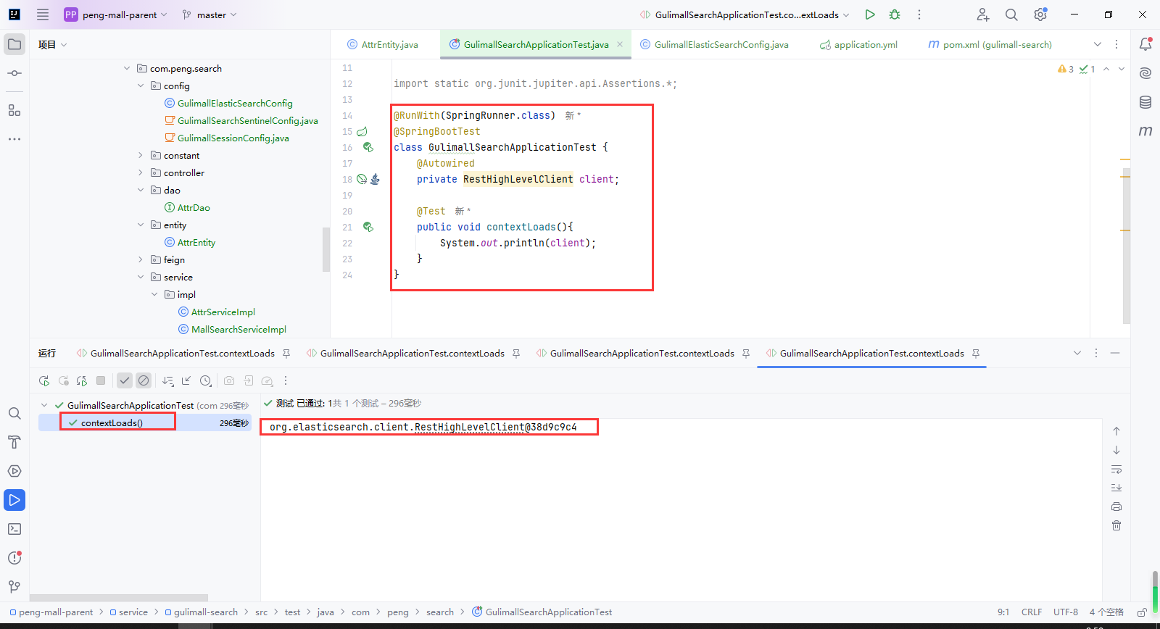1160x629 pixels.
Task: Open the AI Assistant spiral icon
Action: pyautogui.click(x=1145, y=73)
